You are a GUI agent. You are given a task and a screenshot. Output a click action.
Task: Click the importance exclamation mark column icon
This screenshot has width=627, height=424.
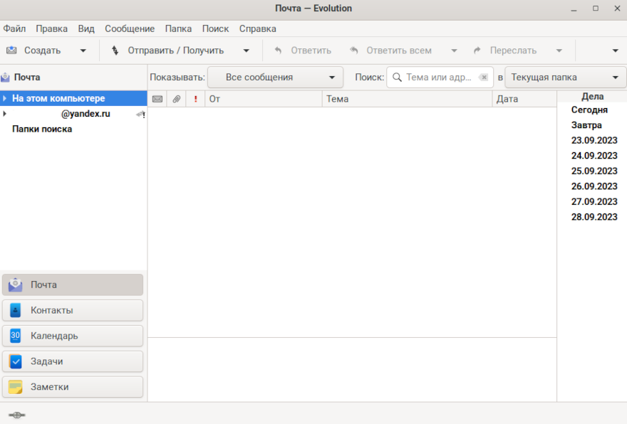tap(195, 99)
